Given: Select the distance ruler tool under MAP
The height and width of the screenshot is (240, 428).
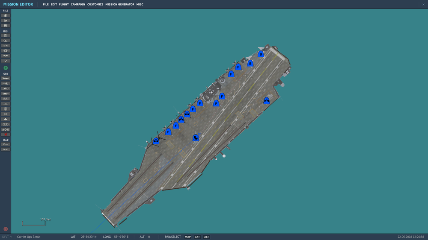Looking at the screenshot, I should (x=6, y=149).
